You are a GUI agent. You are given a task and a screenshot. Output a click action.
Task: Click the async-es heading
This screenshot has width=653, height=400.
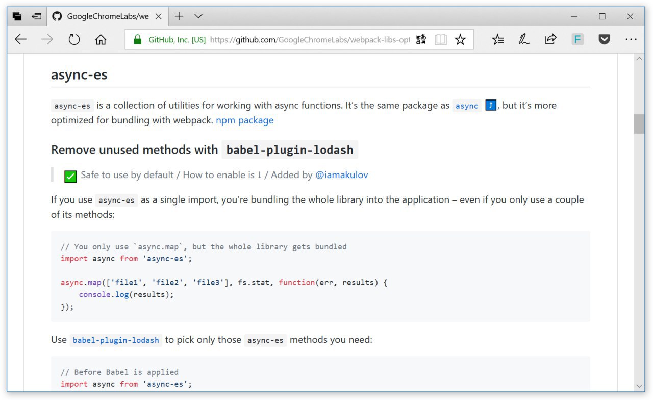(x=79, y=75)
